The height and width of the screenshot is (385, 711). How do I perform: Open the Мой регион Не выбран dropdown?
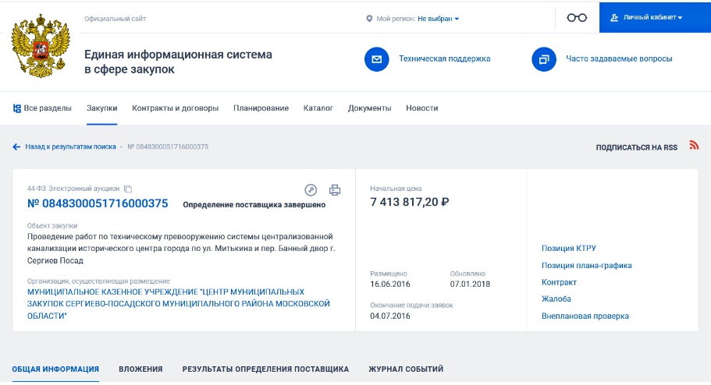[x=438, y=19]
